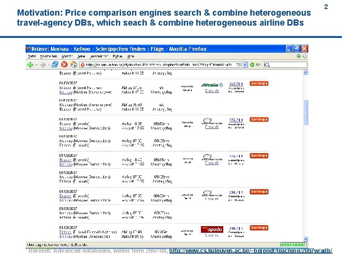Image resolution: width=342 pixels, height=256 pixels.
Task: Click the green activity throbber in the menu bar
Action: coord(299,56)
